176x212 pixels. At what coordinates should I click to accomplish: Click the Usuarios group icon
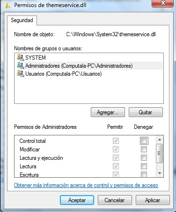coord(21,73)
